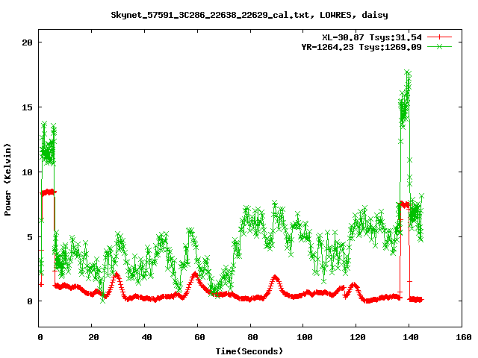
Task: Click the y-axis tick label 5
Action: click(x=30, y=237)
